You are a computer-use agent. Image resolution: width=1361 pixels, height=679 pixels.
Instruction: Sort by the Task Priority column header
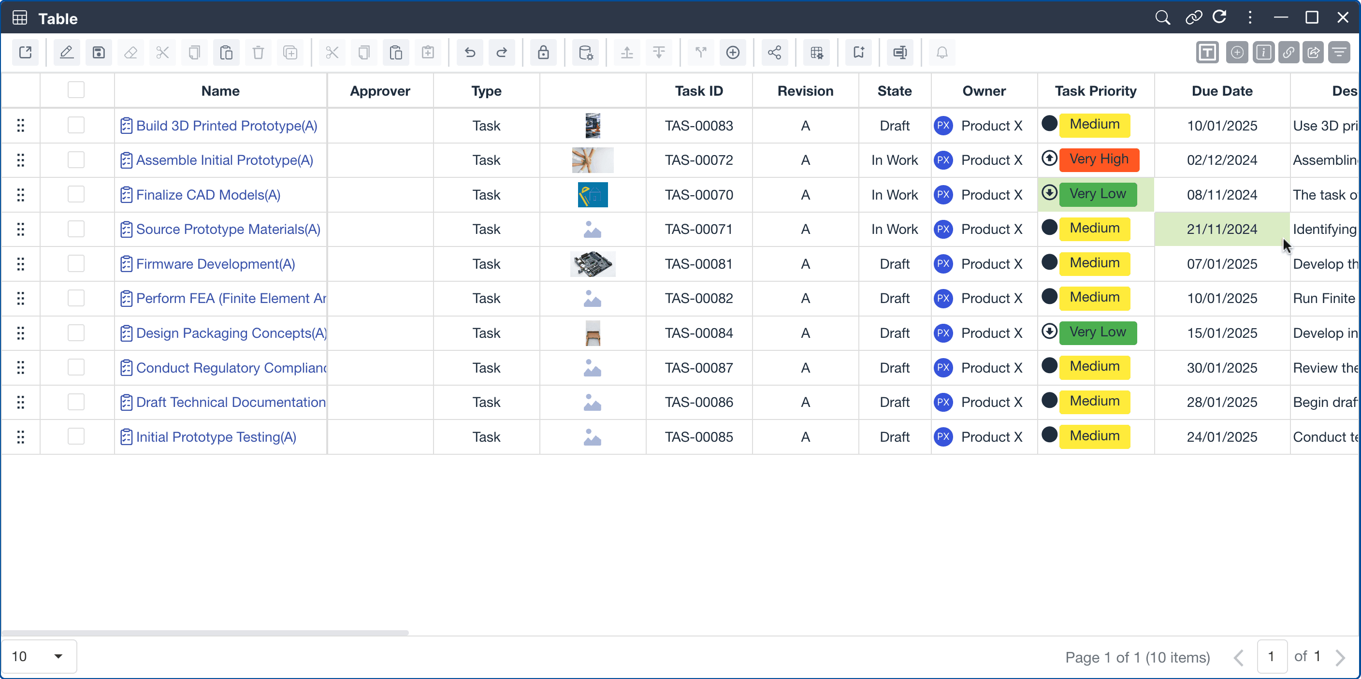[1095, 91]
